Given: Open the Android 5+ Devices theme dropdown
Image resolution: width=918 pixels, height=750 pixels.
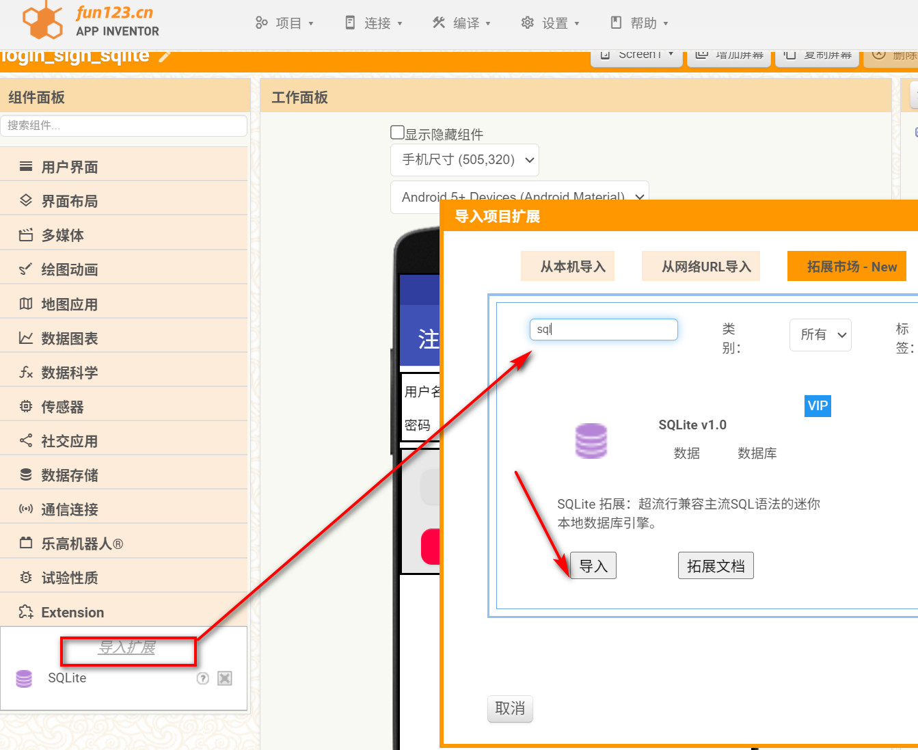Looking at the screenshot, I should [519, 197].
